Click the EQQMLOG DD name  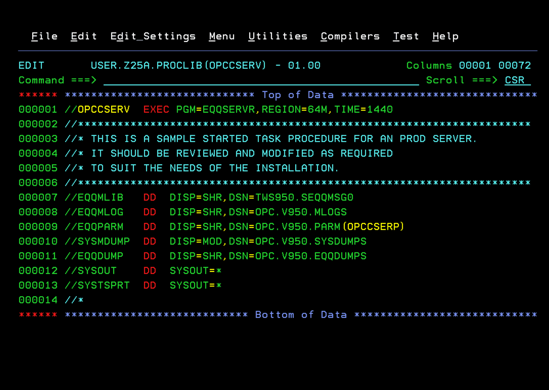point(100,212)
